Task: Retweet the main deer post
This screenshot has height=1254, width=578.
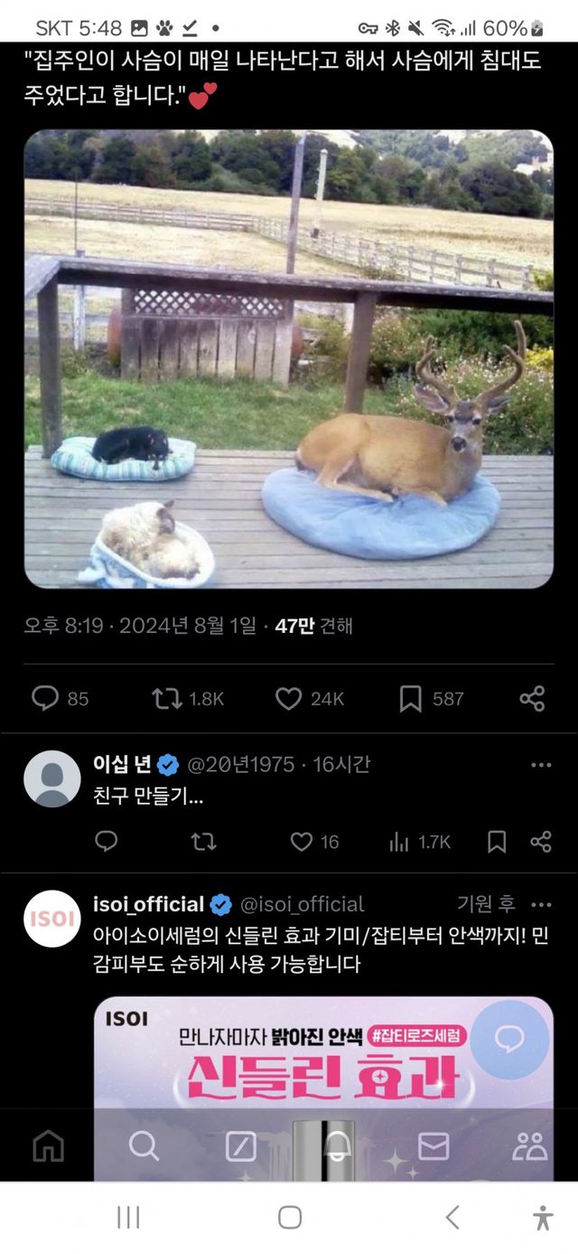Action: pos(166,698)
